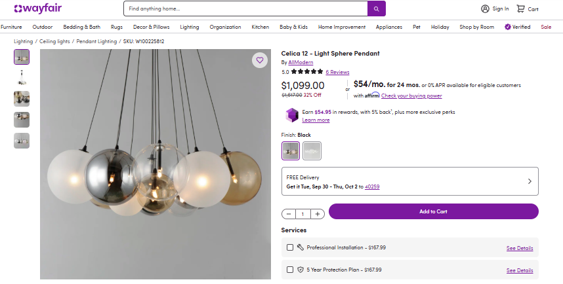This screenshot has height=284, width=563.
Task: Expand the FREE Delivery details chevron
Action: click(x=530, y=181)
